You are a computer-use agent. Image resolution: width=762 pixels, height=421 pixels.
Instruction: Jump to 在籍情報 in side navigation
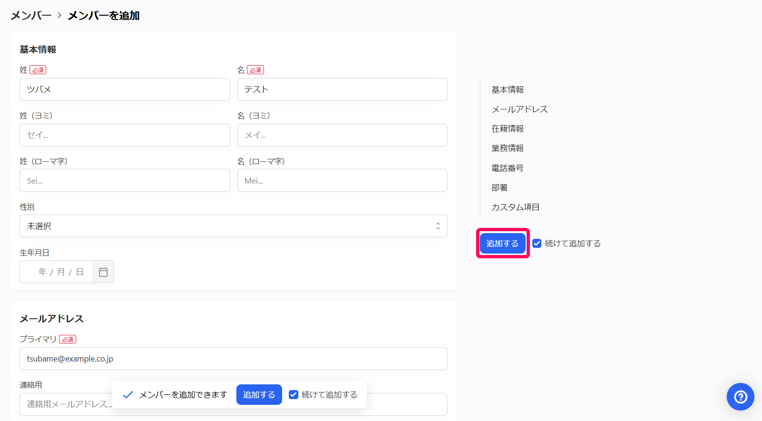click(x=508, y=128)
